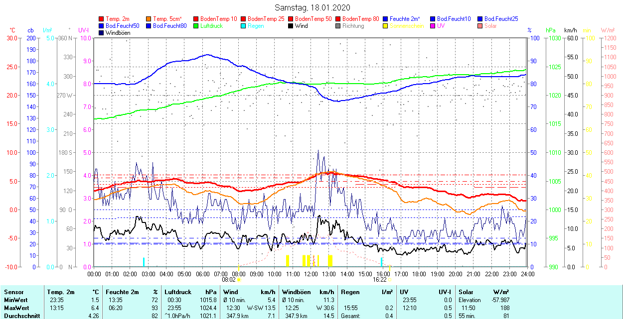Click the black Wind legend square
Screen dimensions: 623x319
coord(291,26)
